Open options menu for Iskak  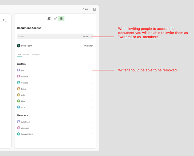[92, 107]
